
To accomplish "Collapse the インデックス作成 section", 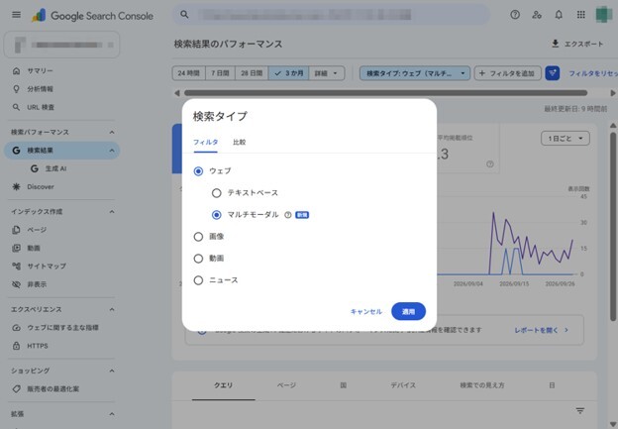I will point(112,212).
